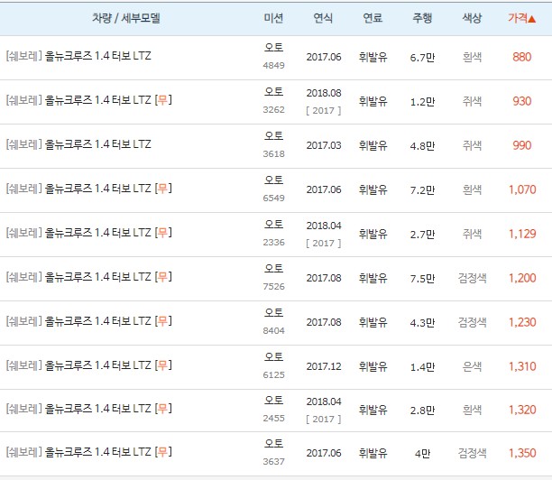Click mileage 1.2만
This screenshot has width=552, height=480.
coord(422,102)
